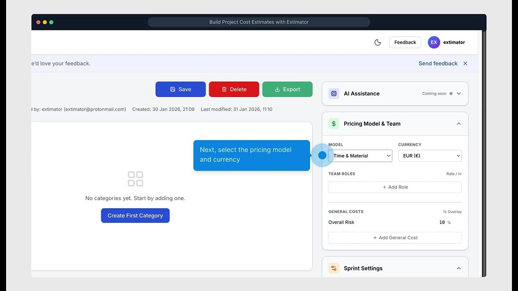Create First Category
Image resolution: width=518 pixels, height=291 pixels.
pyautogui.click(x=135, y=215)
